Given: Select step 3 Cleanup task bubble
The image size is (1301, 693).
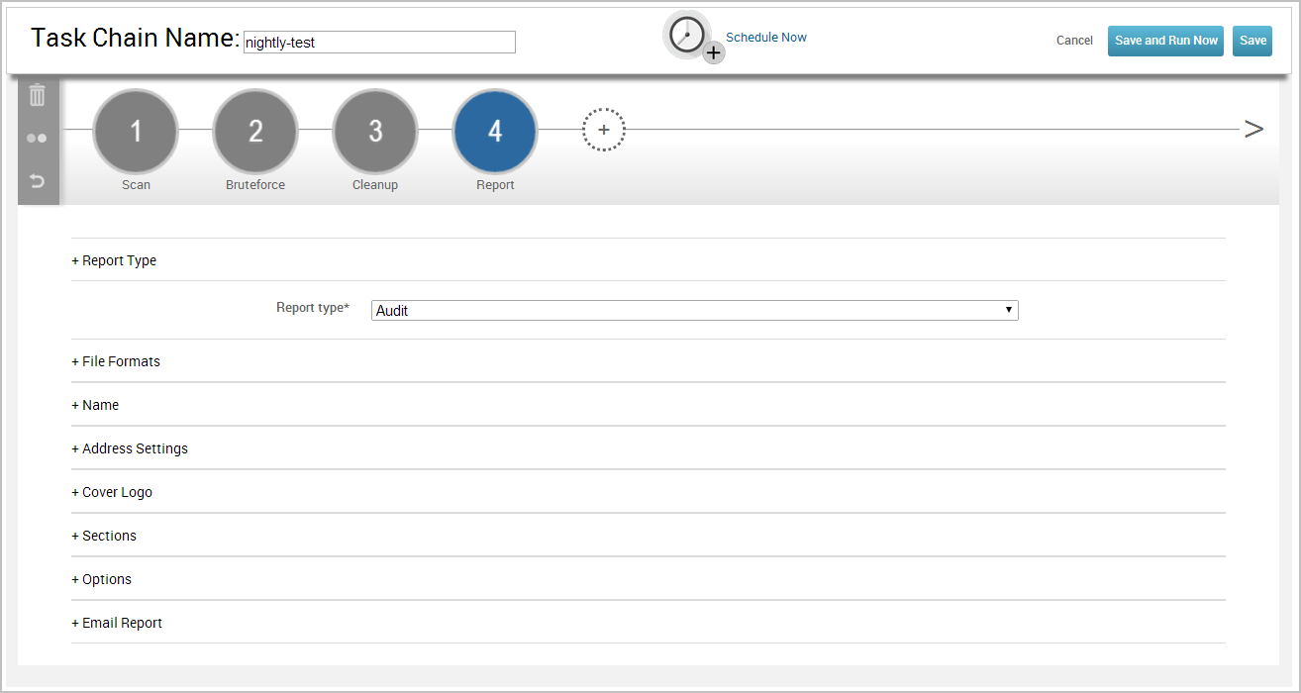Looking at the screenshot, I should click(x=375, y=132).
